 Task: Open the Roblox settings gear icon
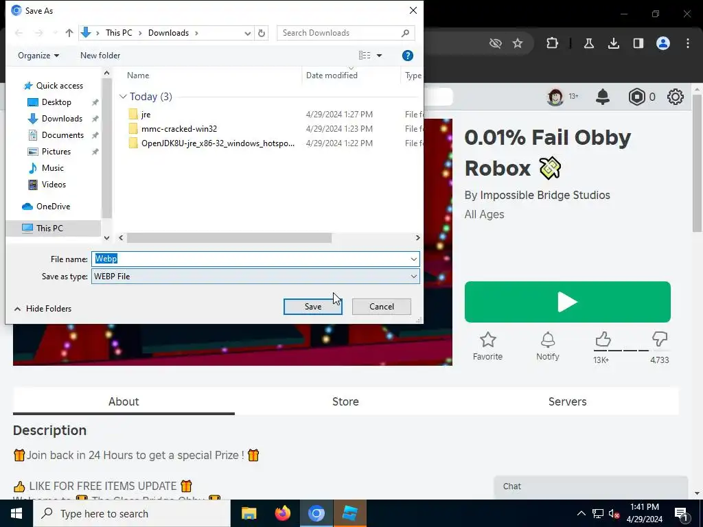676,97
